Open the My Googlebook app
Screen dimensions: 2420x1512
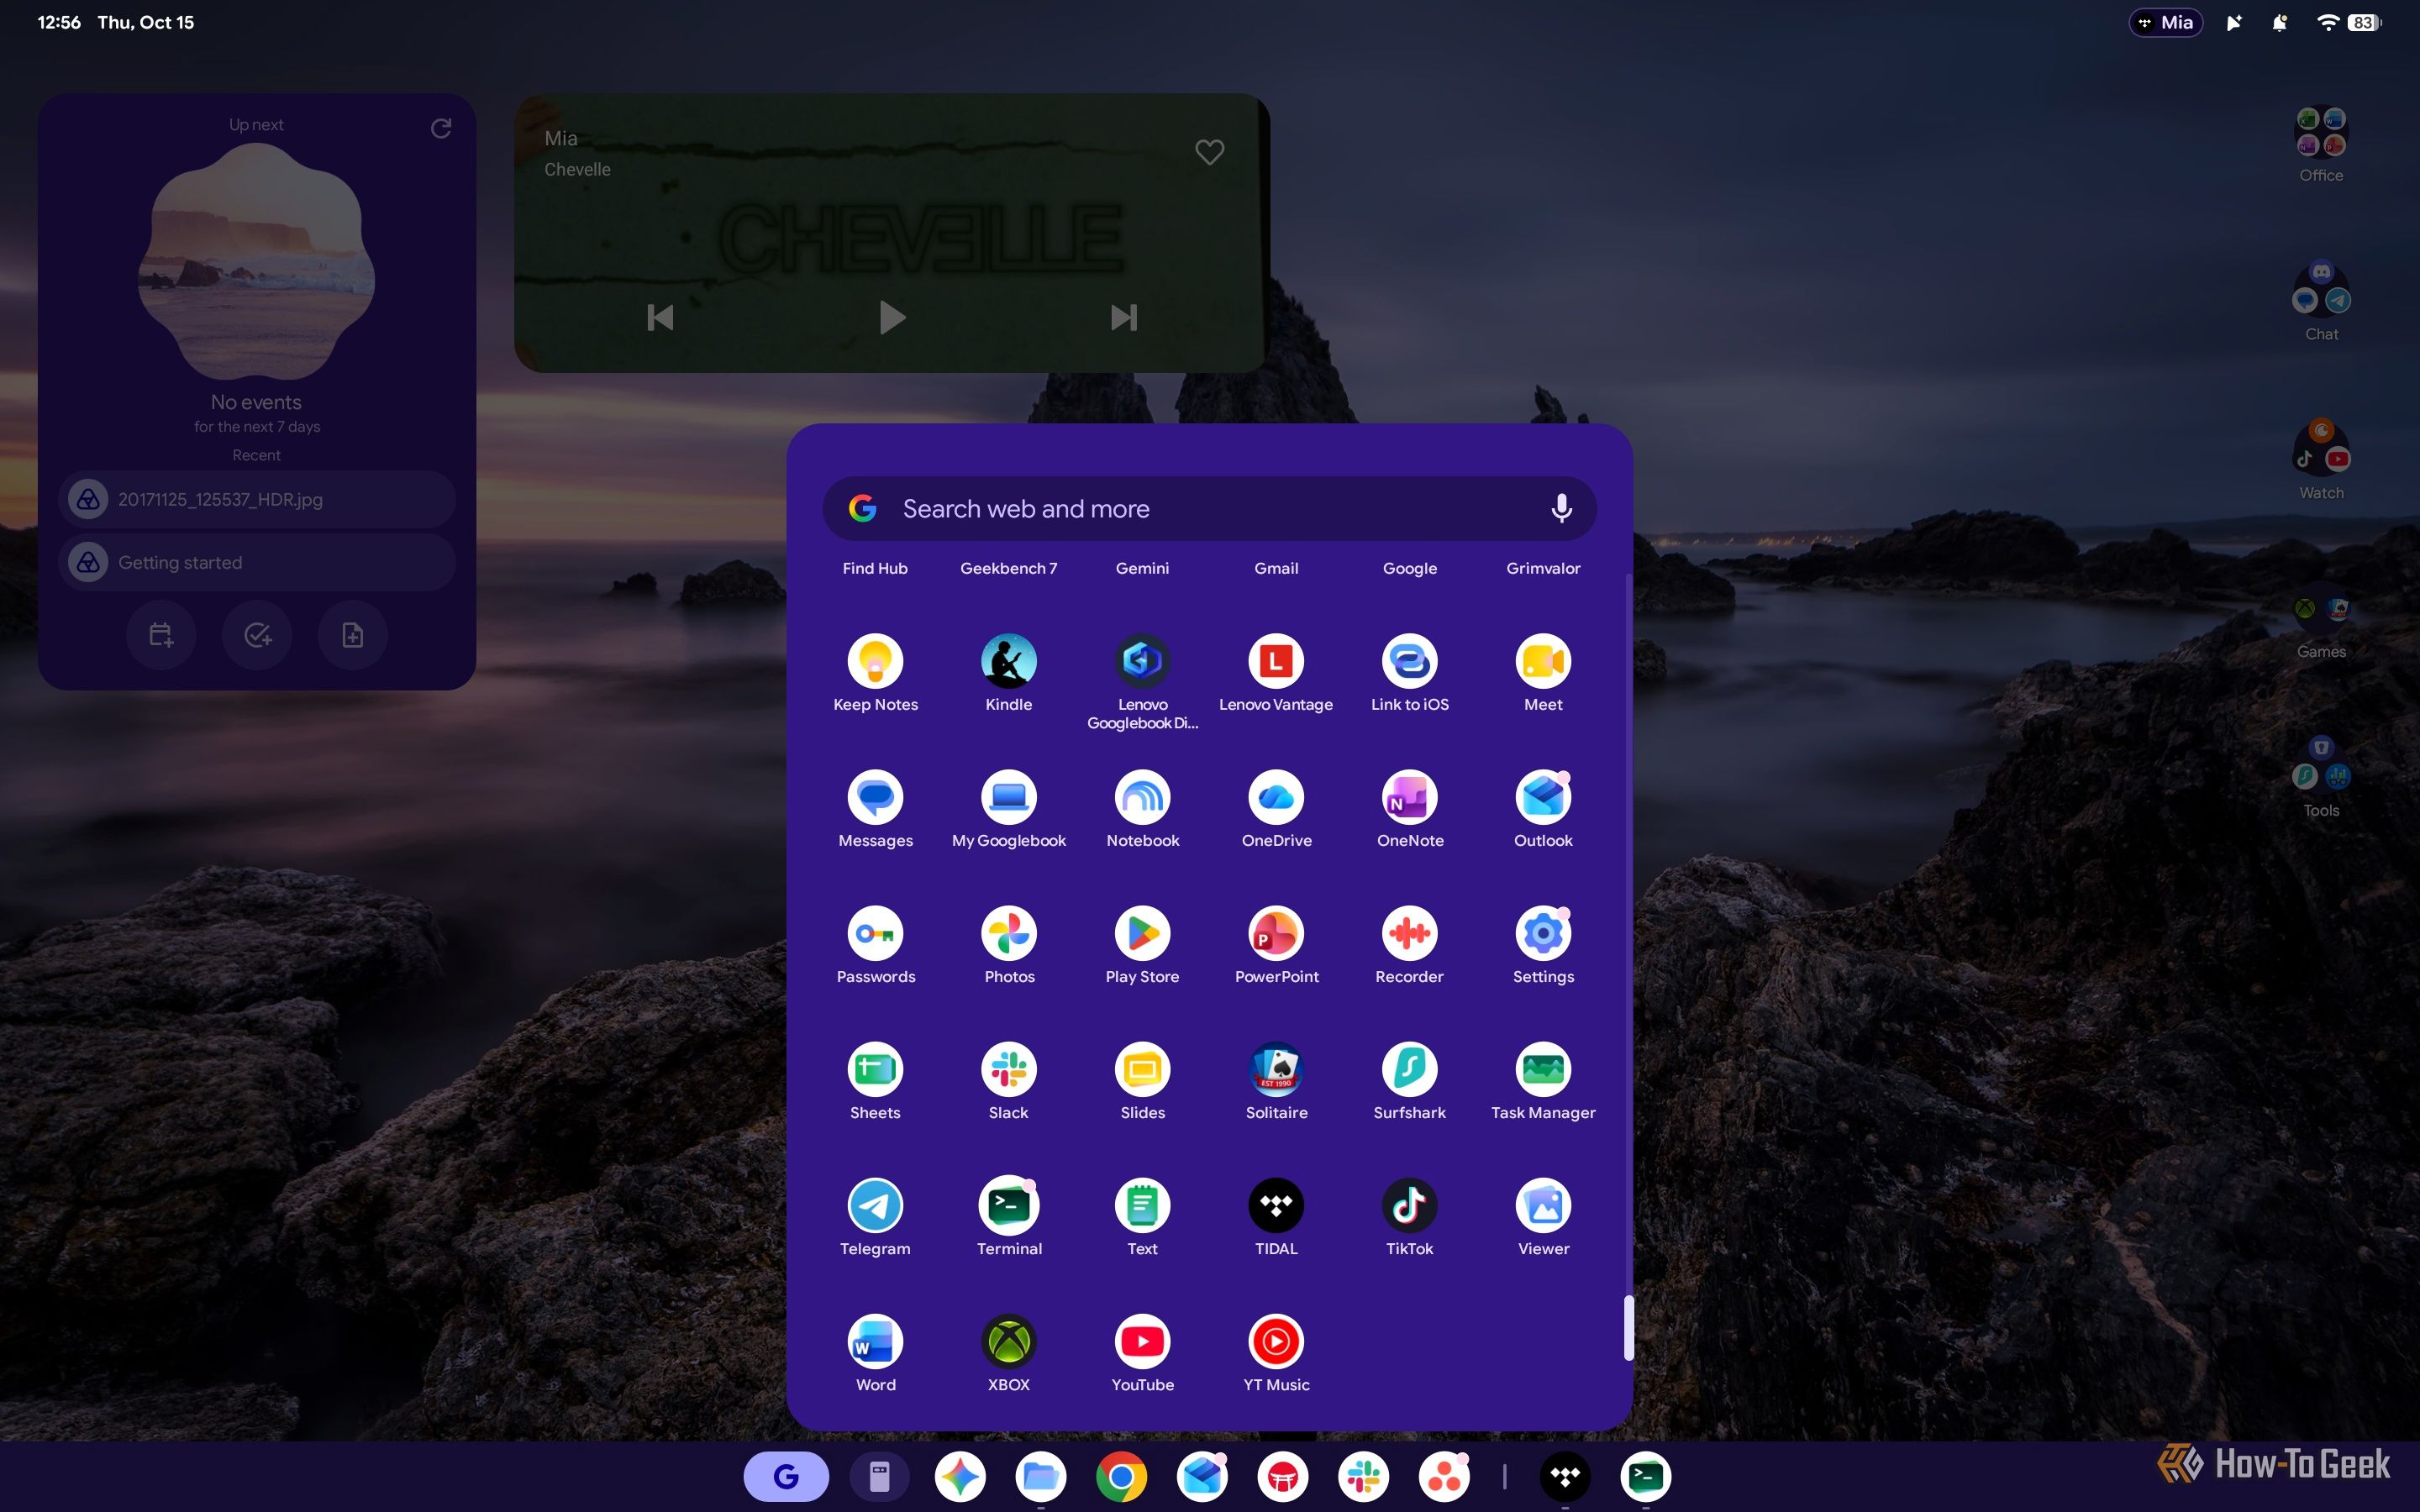pos(1008,797)
